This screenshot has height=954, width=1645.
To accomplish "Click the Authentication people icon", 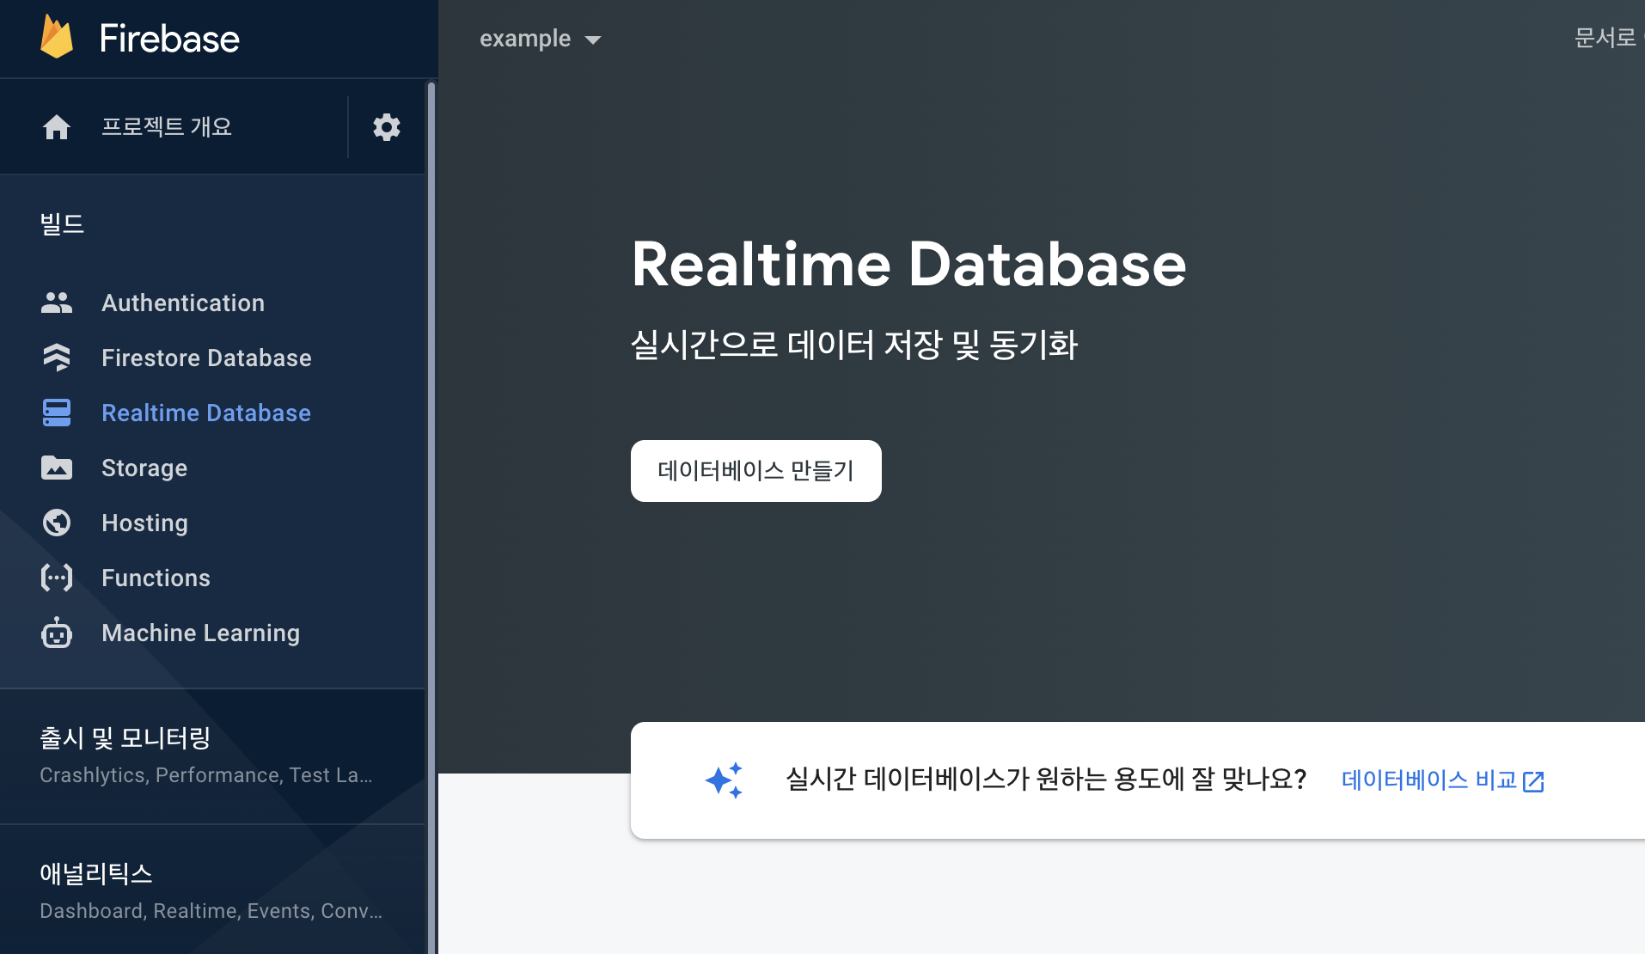I will pyautogui.click(x=57, y=303).
